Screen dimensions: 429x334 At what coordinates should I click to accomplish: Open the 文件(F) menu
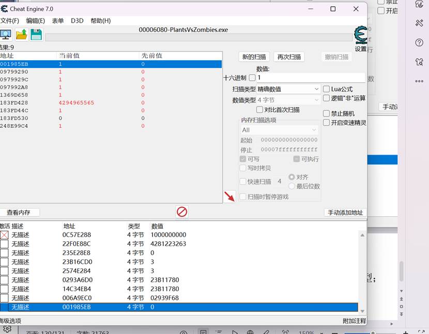(10, 21)
